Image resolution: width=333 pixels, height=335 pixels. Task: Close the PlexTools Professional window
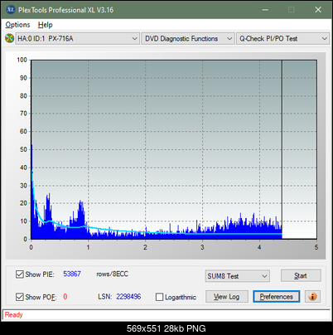[x=318, y=10]
